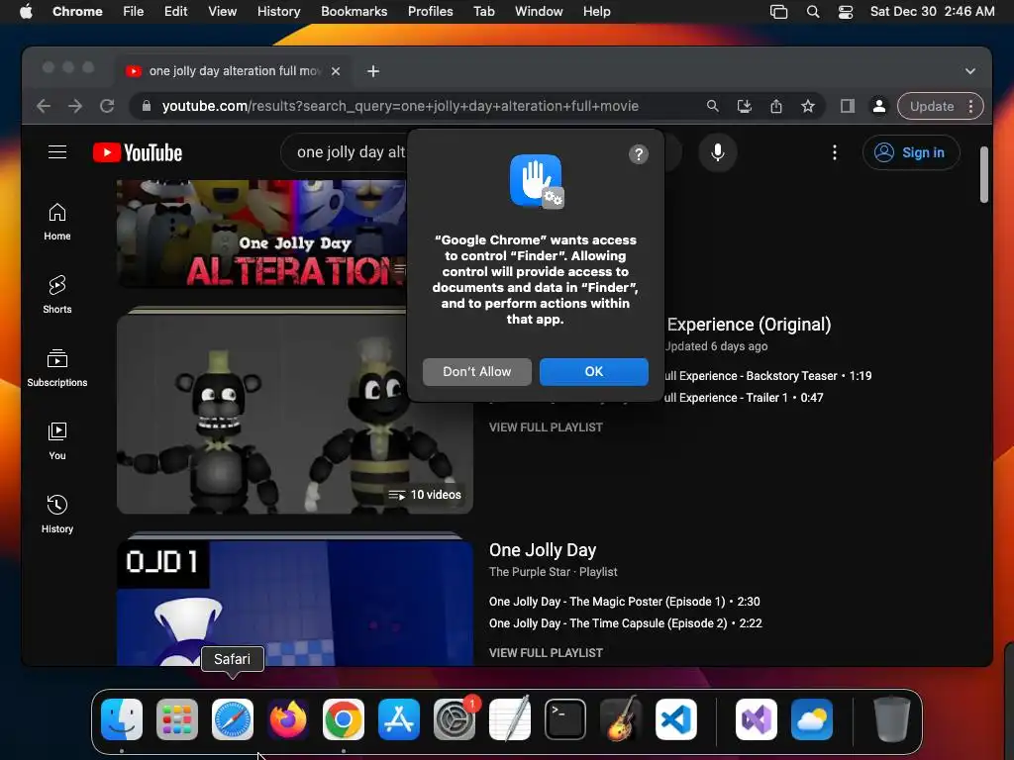Image resolution: width=1014 pixels, height=760 pixels.
Task: Open Spotlight search in the menu bar
Action: click(x=813, y=12)
